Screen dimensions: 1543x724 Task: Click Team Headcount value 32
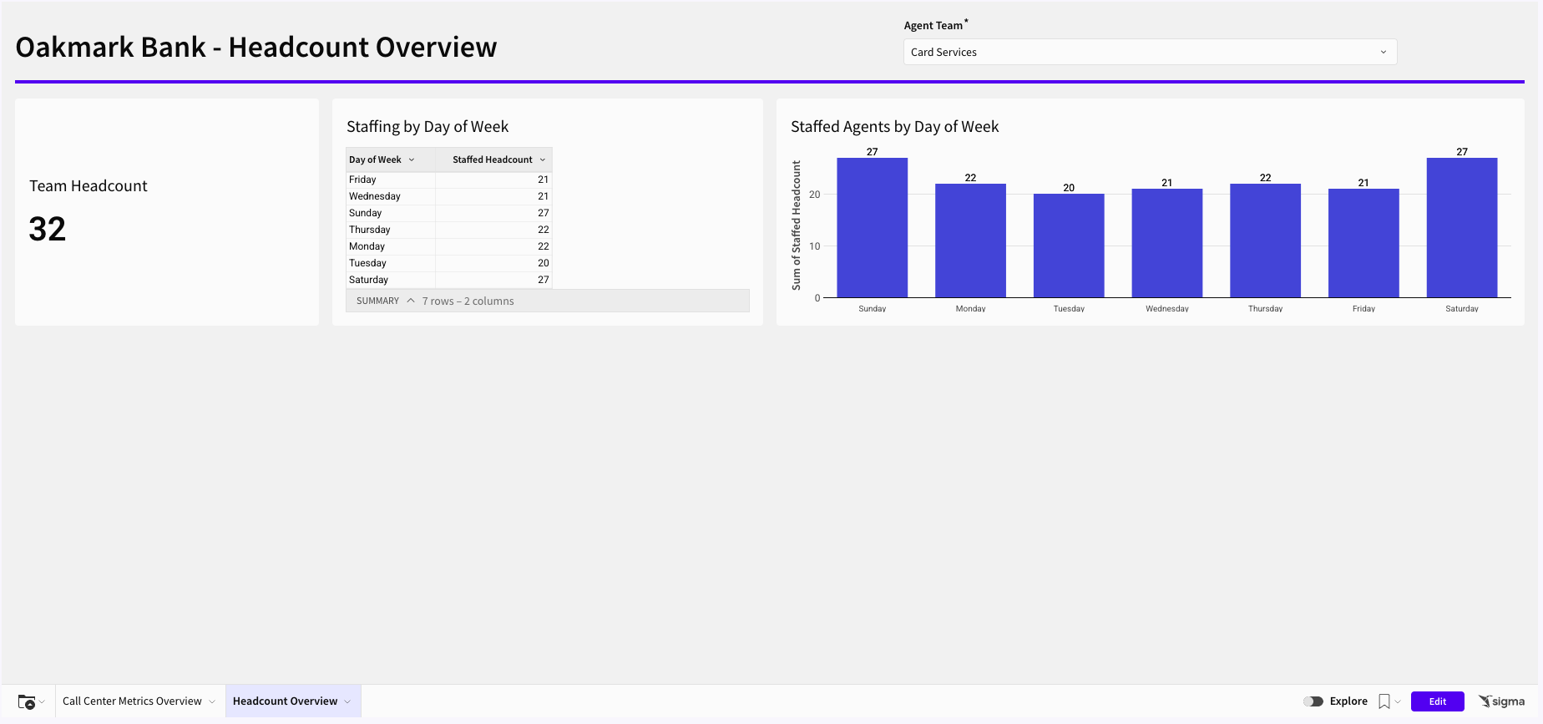pyautogui.click(x=48, y=229)
